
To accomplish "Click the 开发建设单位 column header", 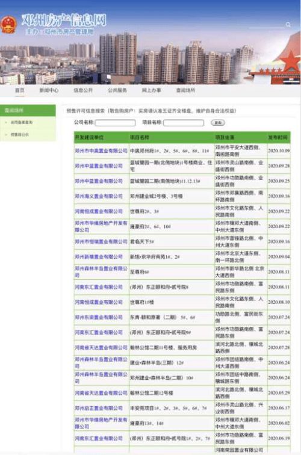I will pos(89,137).
